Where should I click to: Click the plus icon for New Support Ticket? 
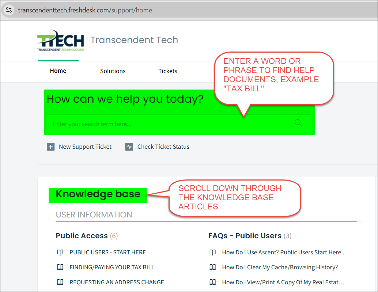pyautogui.click(x=50, y=147)
